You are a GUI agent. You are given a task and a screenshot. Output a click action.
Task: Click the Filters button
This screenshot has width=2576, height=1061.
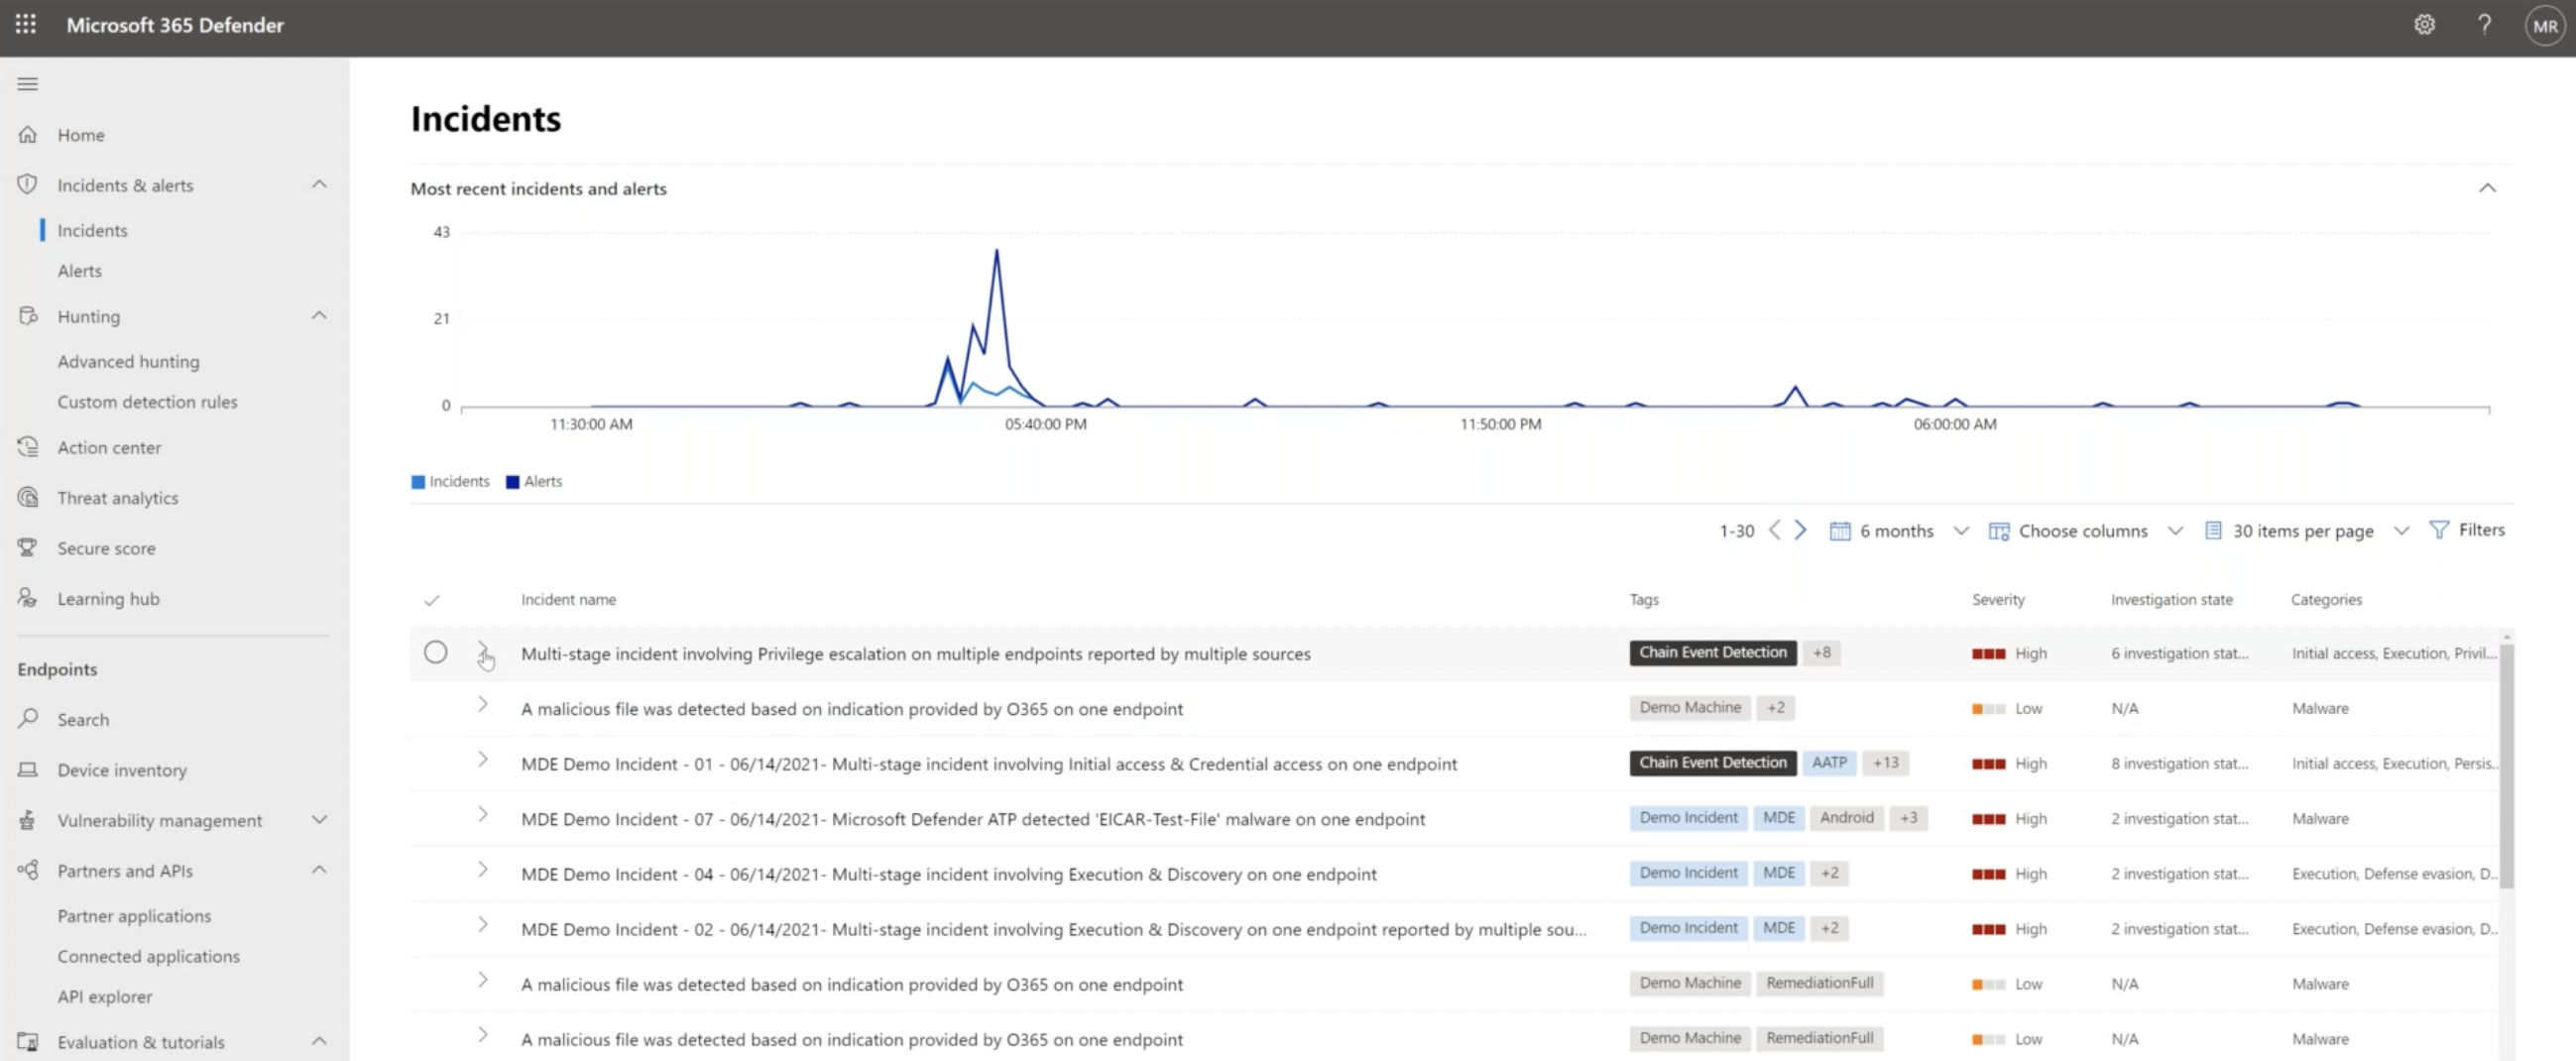coord(2467,529)
